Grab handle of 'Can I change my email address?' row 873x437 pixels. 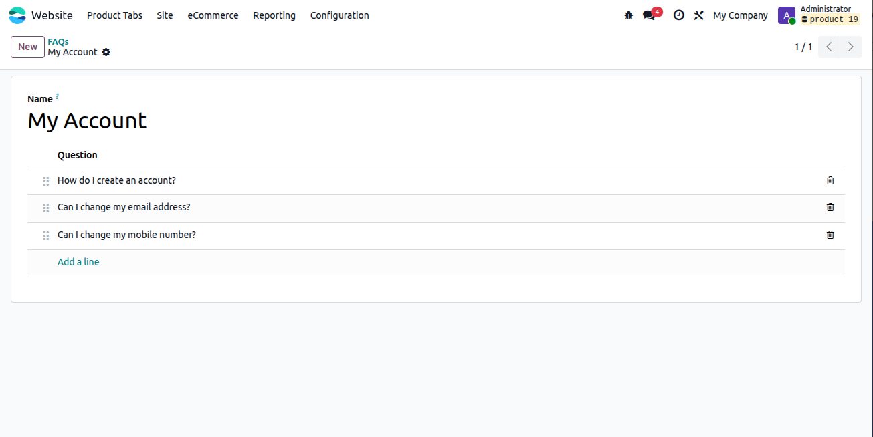[46, 208]
